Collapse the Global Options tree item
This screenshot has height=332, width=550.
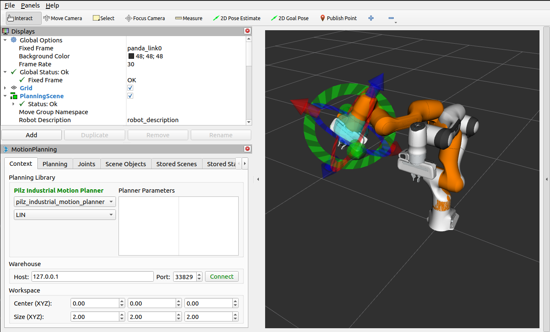coord(5,40)
